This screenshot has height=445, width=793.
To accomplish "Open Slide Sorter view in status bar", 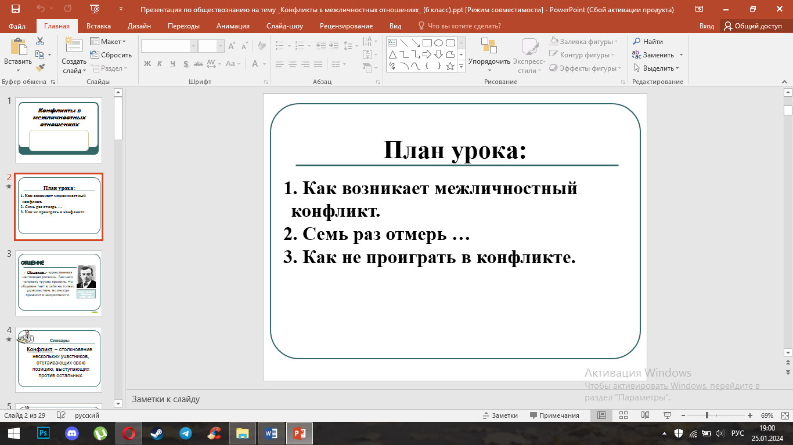I will 623,415.
